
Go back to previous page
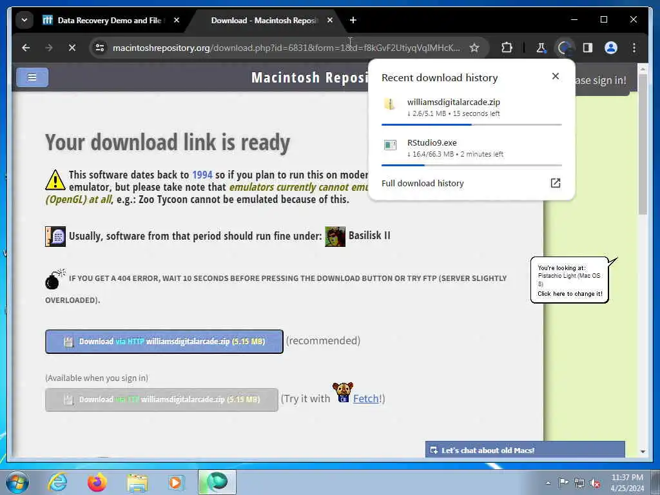[x=26, y=48]
